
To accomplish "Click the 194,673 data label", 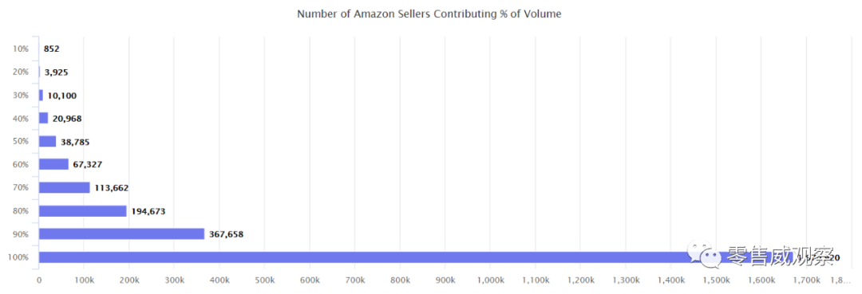I will [148, 211].
